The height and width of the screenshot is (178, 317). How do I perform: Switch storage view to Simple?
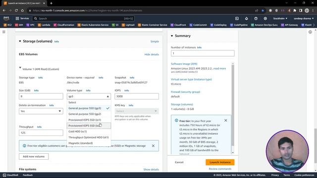pyautogui.click(x=155, y=42)
